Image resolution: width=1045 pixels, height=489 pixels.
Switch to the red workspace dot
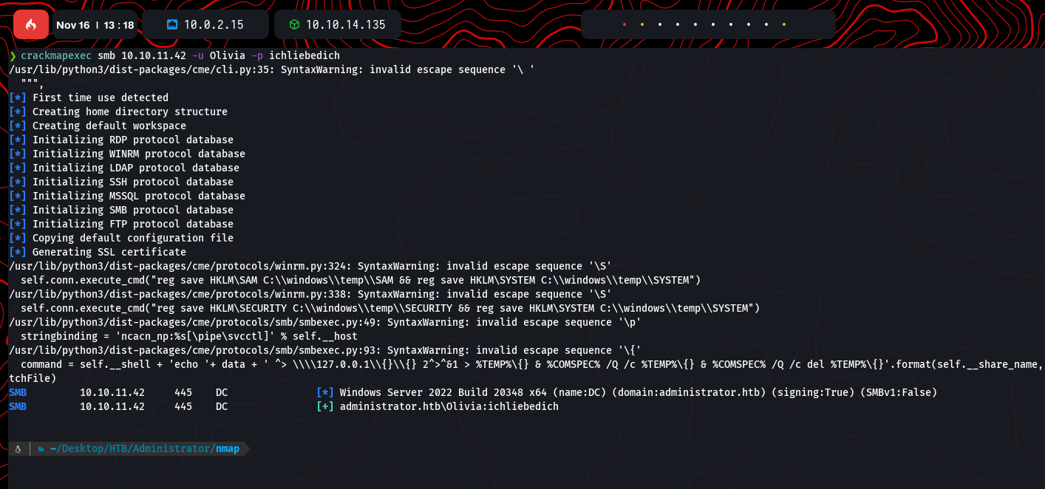[624, 24]
